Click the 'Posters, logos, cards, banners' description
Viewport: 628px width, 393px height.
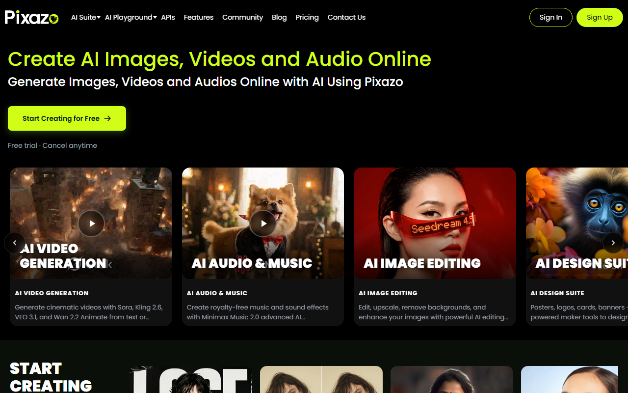(579, 312)
